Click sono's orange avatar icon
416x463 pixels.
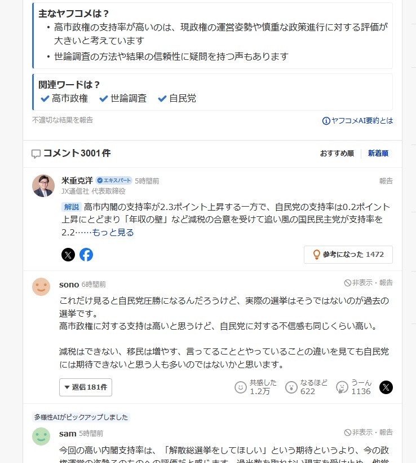point(41,287)
